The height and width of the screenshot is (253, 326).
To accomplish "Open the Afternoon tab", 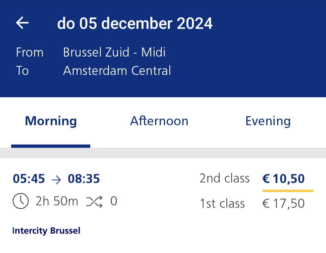I will (x=159, y=121).
